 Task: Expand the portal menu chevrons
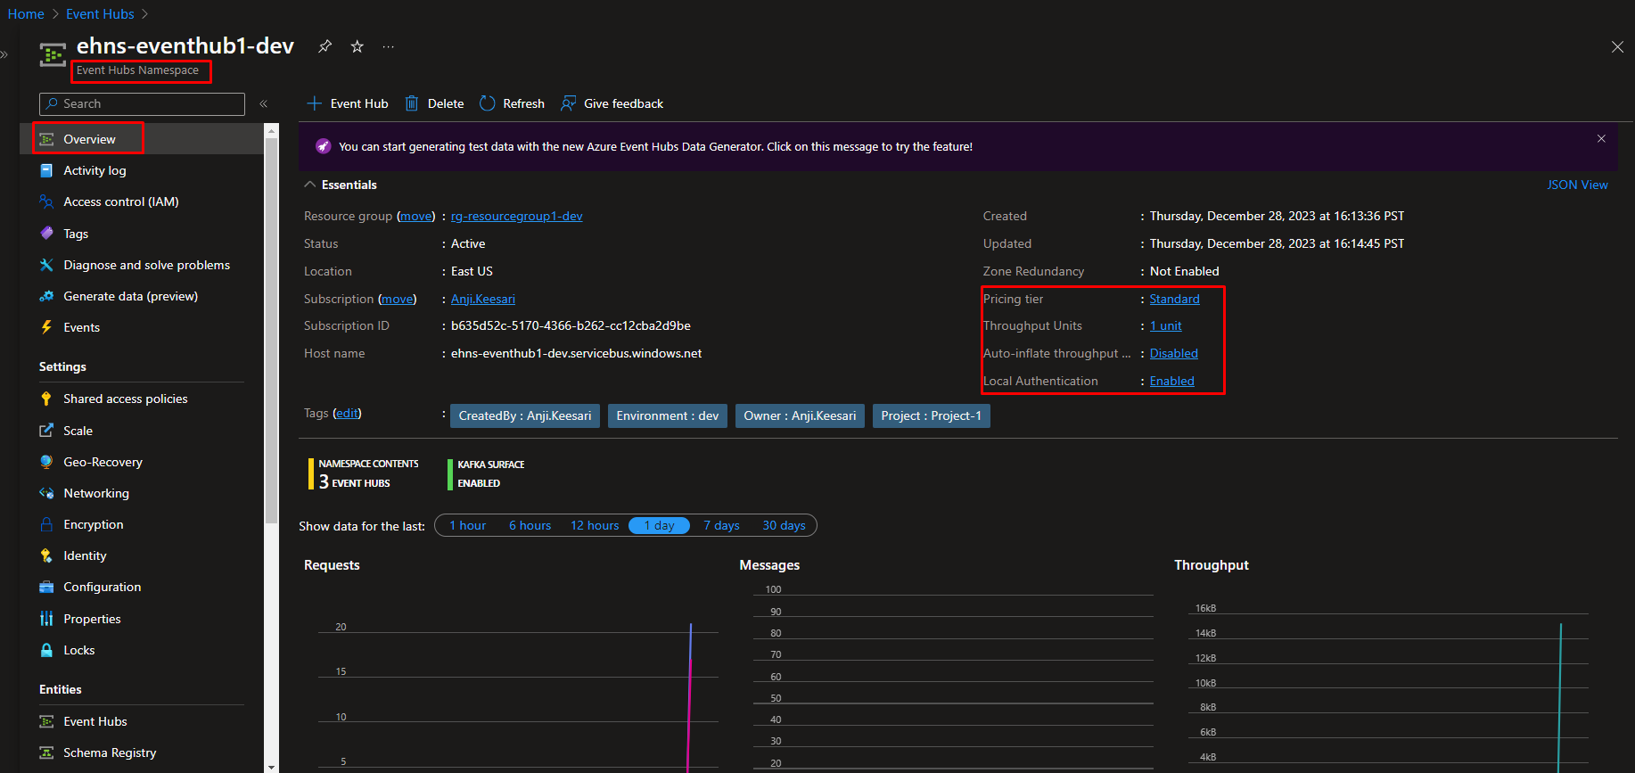pos(4,55)
